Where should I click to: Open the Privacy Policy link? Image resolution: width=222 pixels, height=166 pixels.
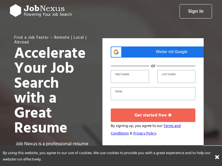click(145, 133)
